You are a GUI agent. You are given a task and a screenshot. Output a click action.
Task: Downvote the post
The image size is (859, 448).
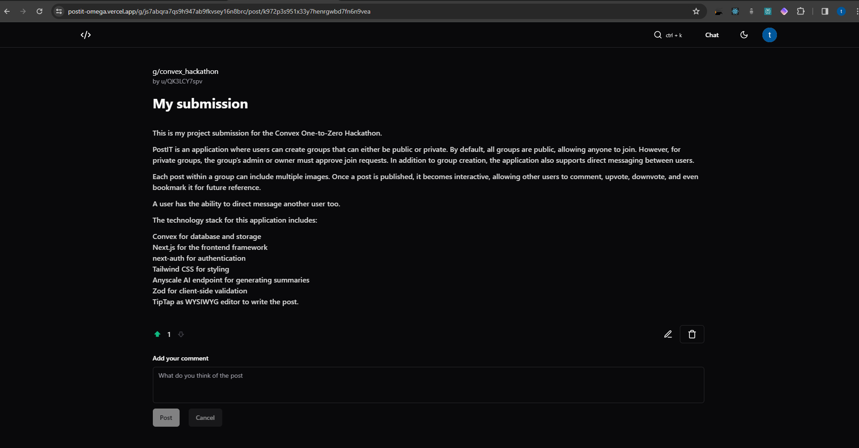pos(181,334)
